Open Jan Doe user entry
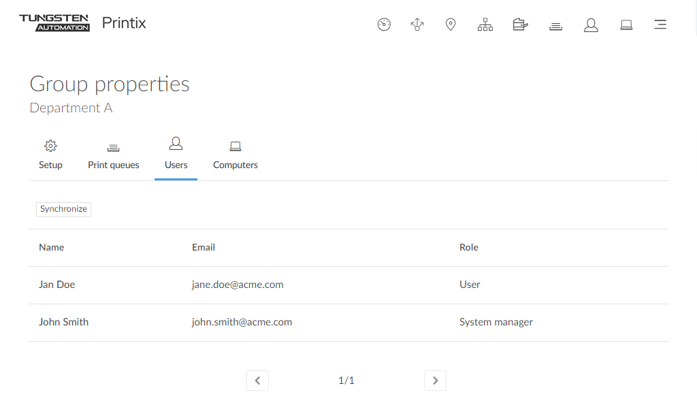This screenshot has width=697, height=401. pyautogui.click(x=57, y=285)
